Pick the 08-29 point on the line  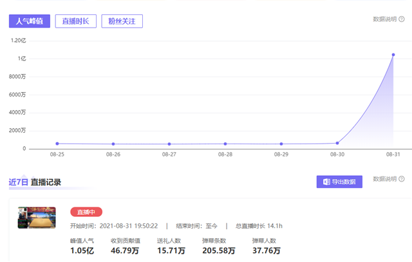pos(281,144)
